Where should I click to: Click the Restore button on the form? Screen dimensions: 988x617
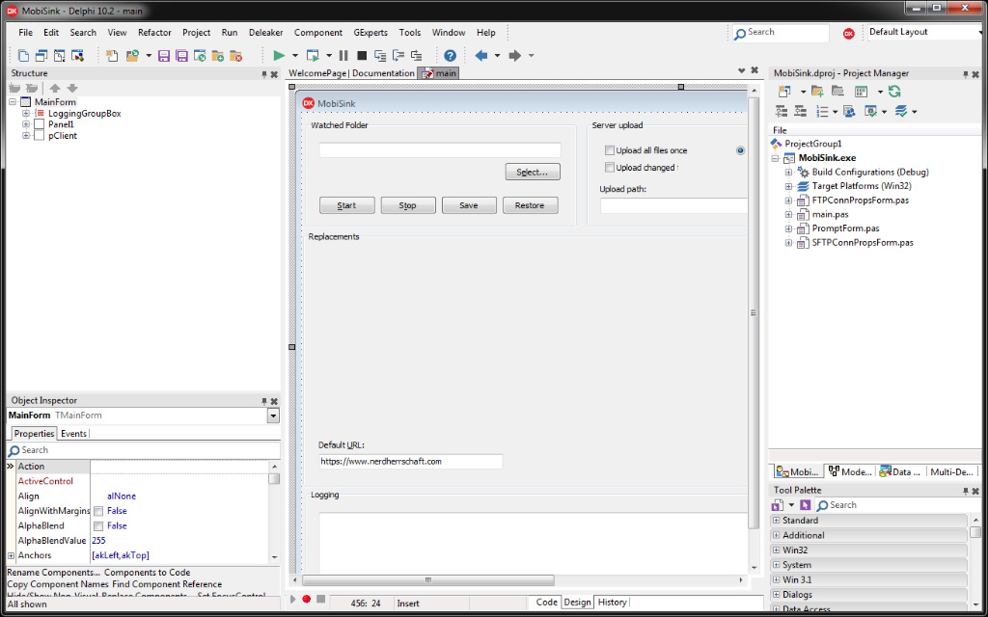point(530,205)
